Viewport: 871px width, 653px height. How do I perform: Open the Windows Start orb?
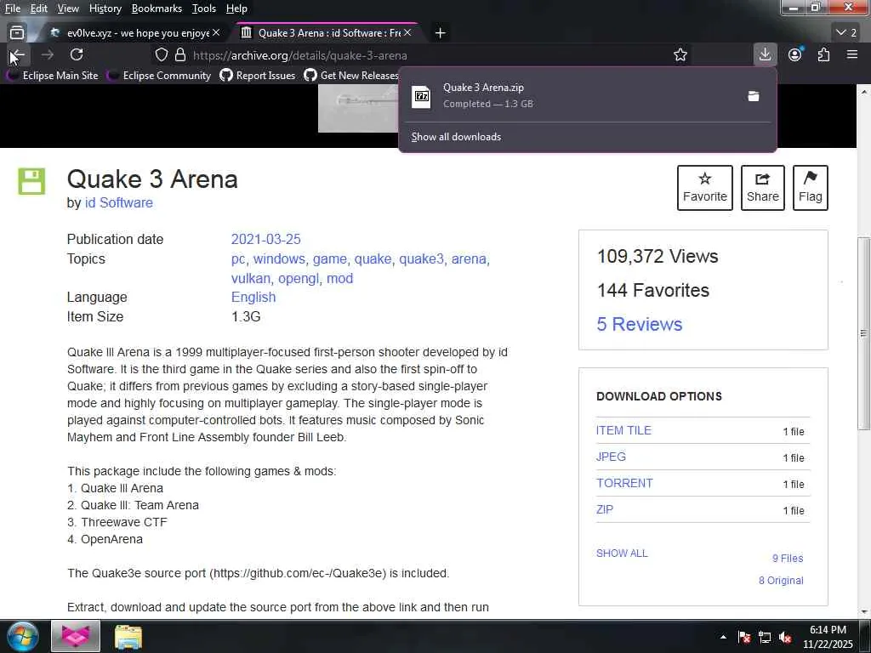click(x=23, y=636)
